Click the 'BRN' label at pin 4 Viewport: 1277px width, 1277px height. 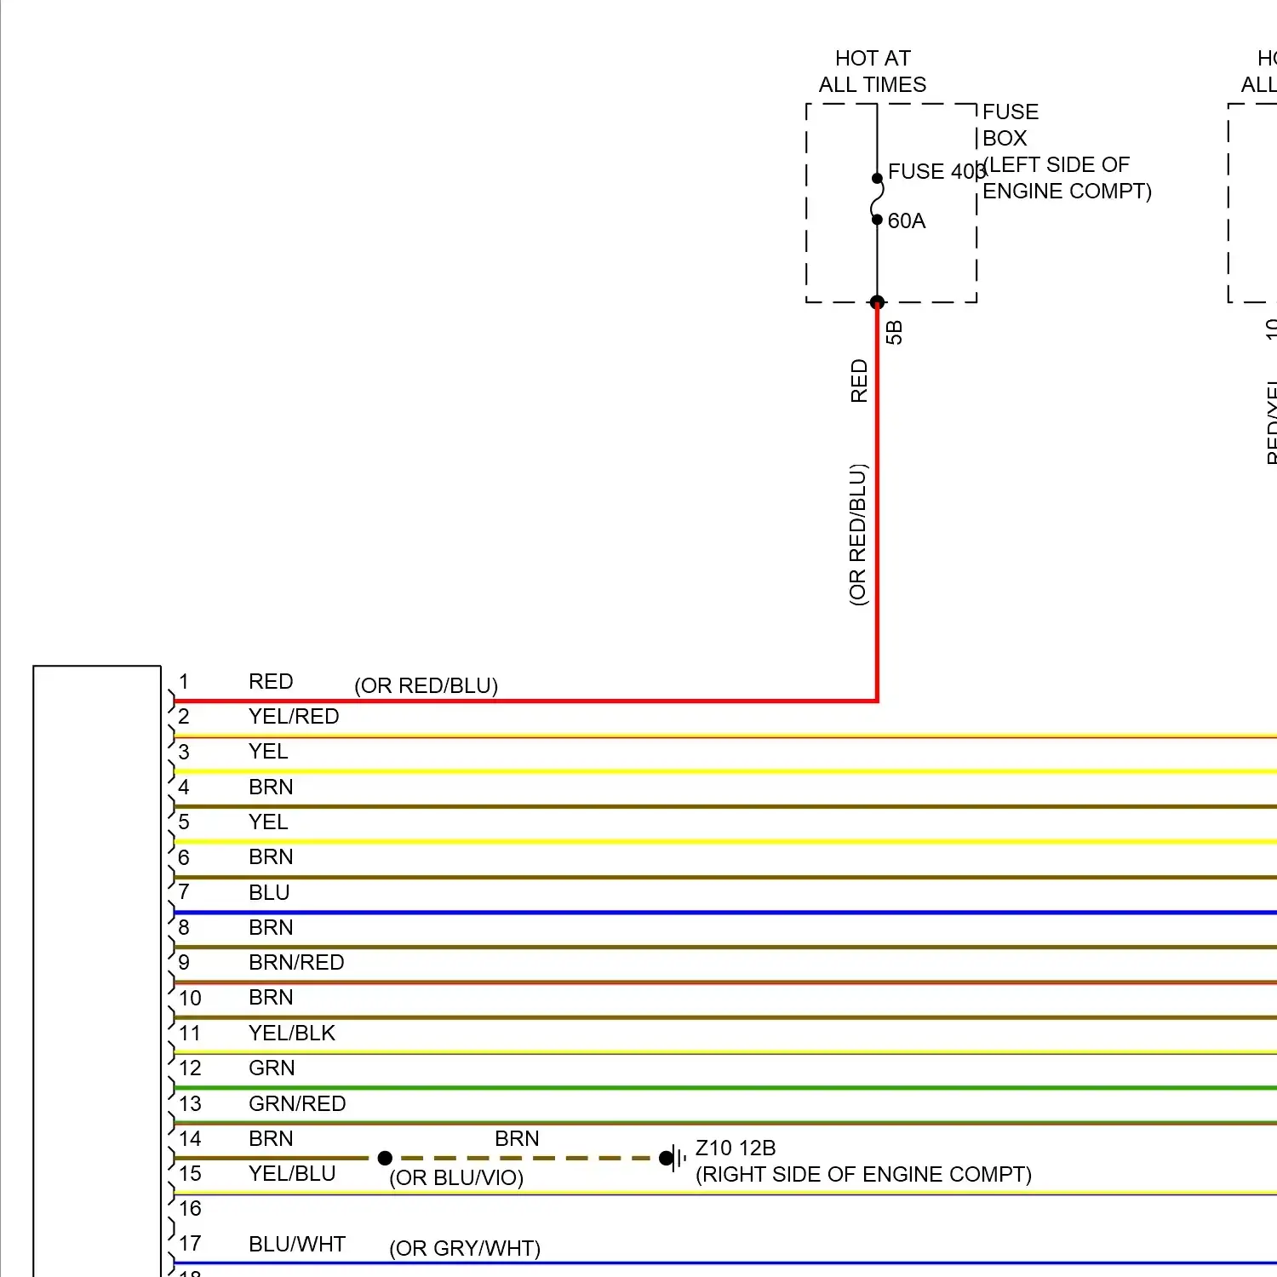271,787
